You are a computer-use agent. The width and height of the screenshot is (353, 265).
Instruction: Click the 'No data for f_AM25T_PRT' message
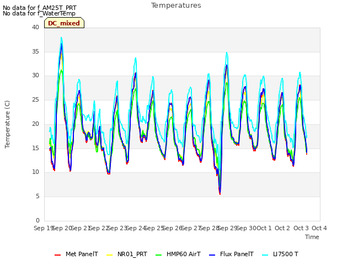(x=40, y=8)
